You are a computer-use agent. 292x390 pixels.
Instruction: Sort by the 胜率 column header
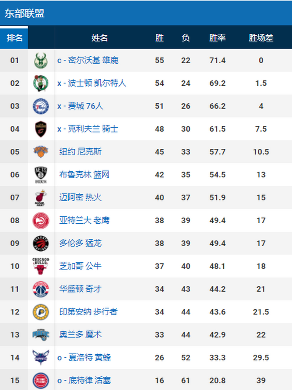click(217, 37)
